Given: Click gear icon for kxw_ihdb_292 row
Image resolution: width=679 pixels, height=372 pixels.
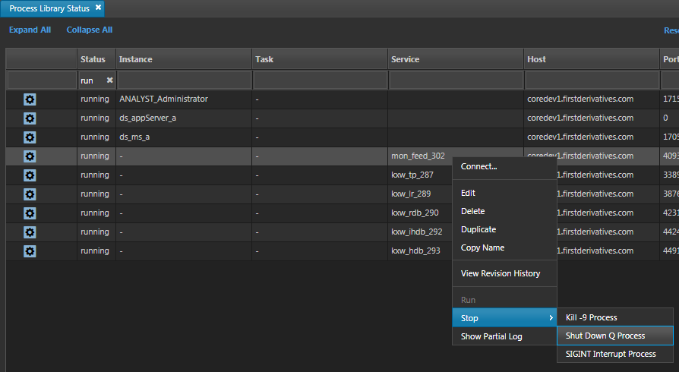Looking at the screenshot, I should tap(30, 232).
